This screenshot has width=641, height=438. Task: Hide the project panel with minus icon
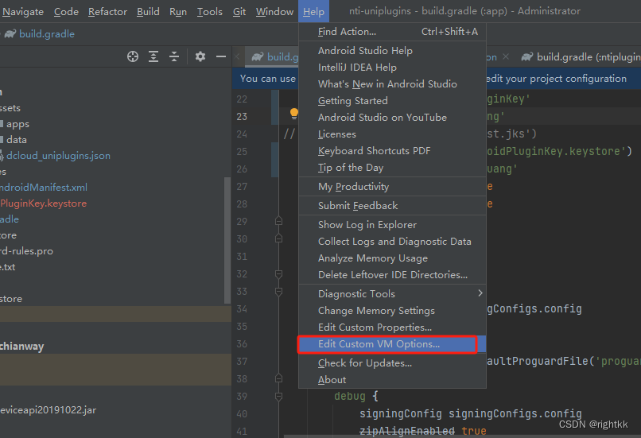tap(221, 56)
